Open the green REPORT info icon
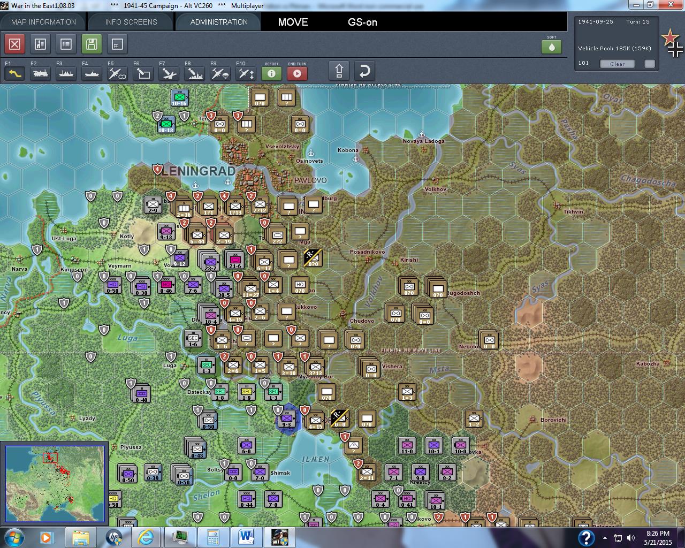The image size is (685, 548). [x=271, y=74]
